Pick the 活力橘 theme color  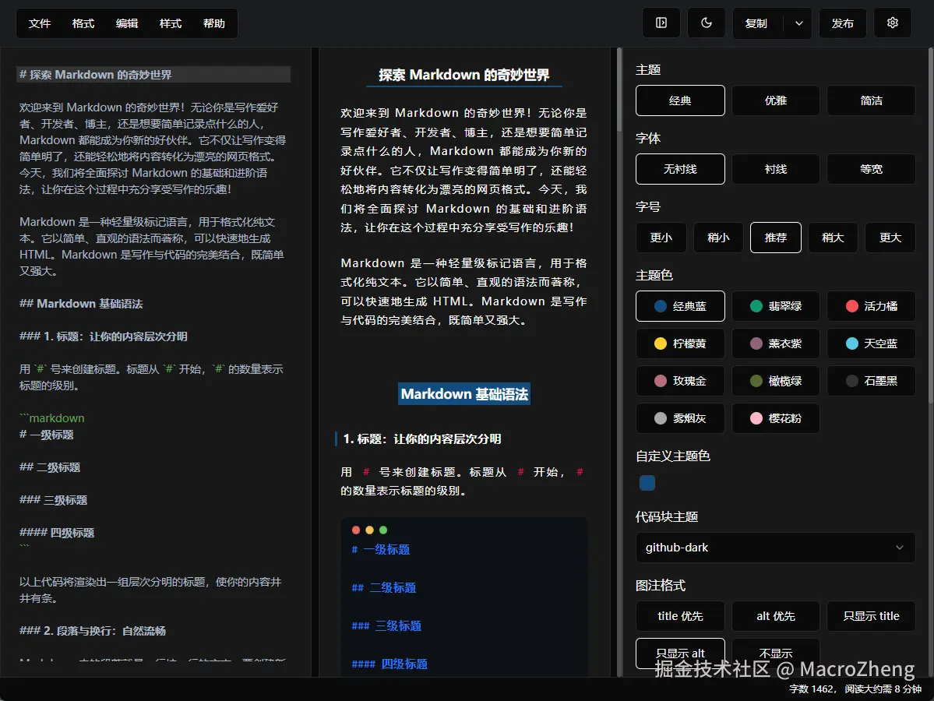(871, 306)
